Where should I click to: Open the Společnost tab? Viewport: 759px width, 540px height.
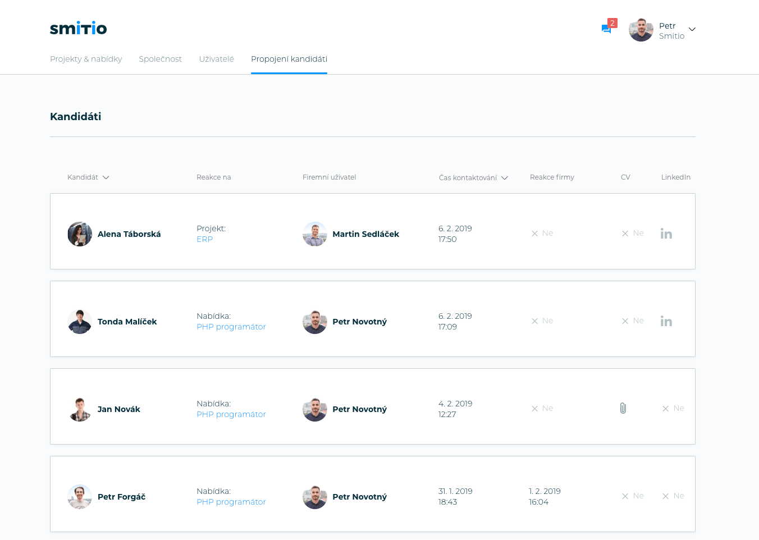coord(160,59)
